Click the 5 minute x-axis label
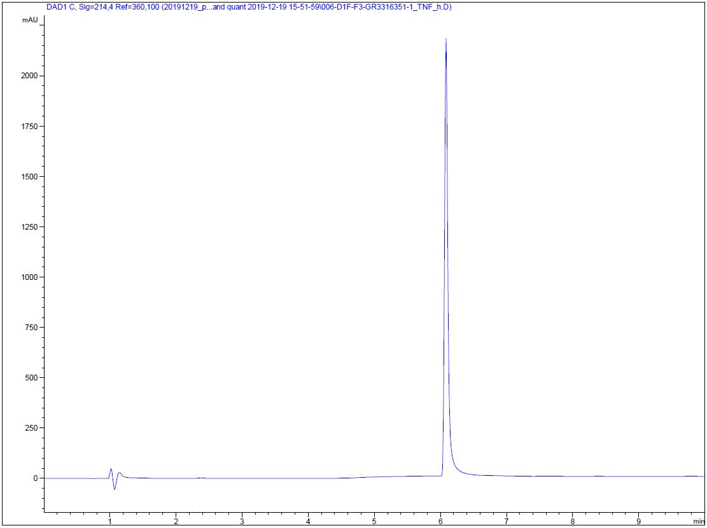Viewport: 707px width, 528px height. click(x=374, y=520)
